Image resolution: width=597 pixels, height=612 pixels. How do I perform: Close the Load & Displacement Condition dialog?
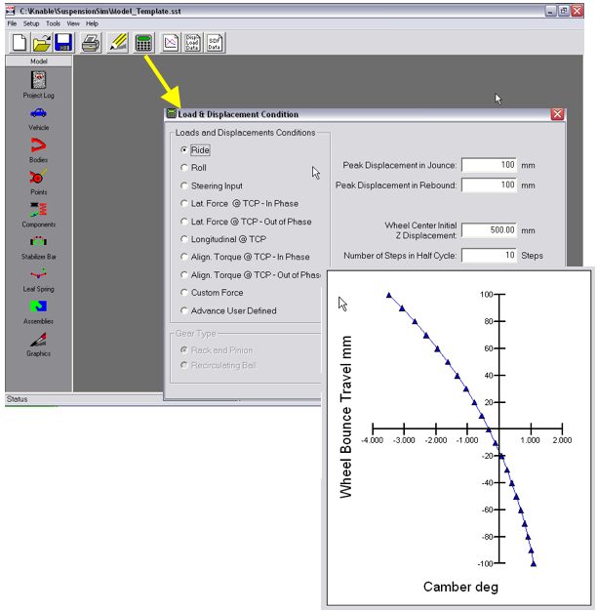coord(557,114)
